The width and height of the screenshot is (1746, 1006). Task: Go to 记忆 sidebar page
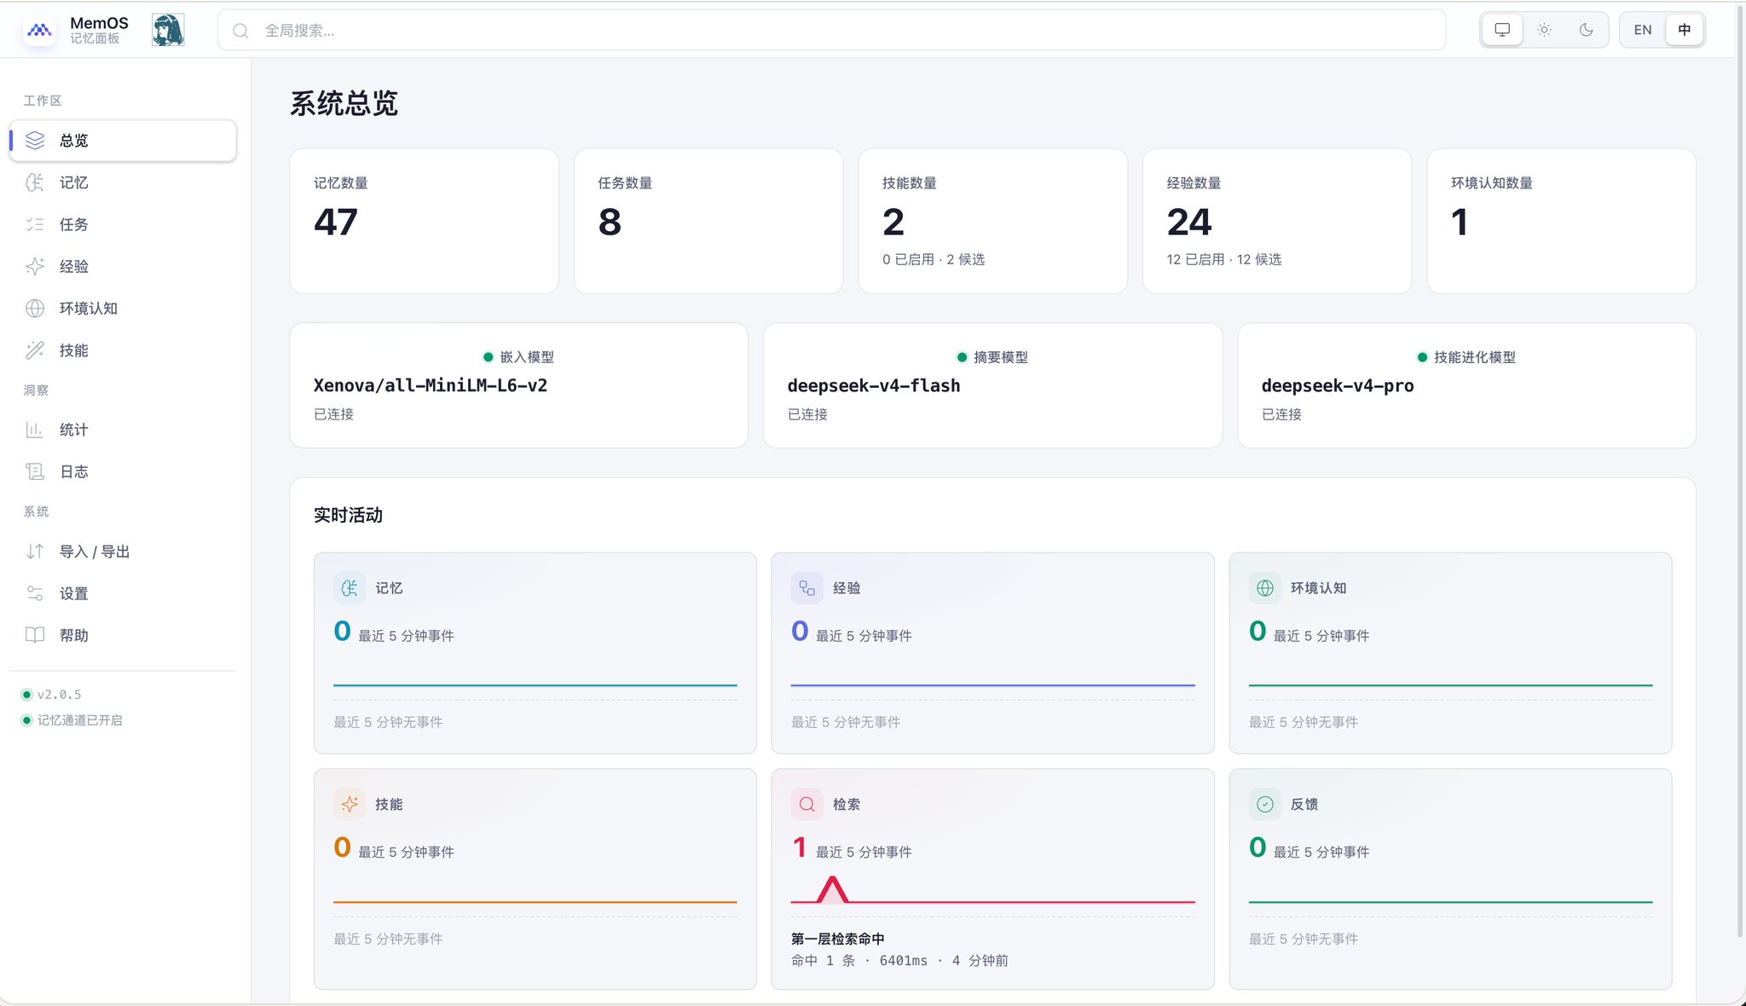coord(123,182)
